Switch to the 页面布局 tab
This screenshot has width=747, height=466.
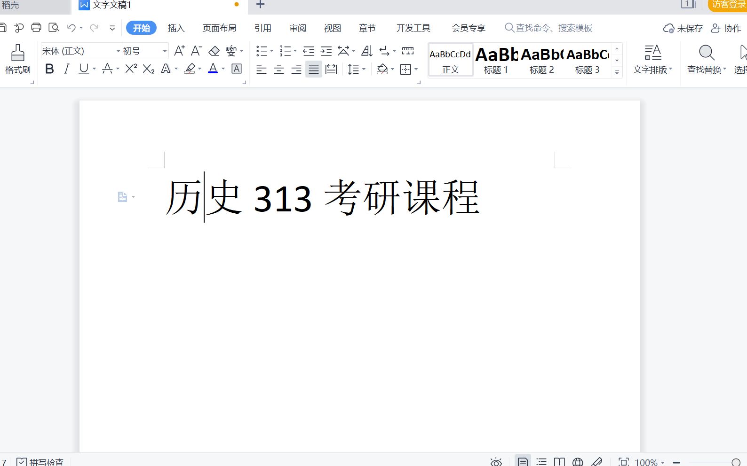(x=219, y=28)
